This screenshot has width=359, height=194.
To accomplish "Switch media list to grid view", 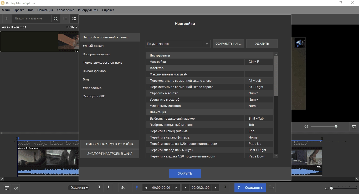I will coord(74,19).
